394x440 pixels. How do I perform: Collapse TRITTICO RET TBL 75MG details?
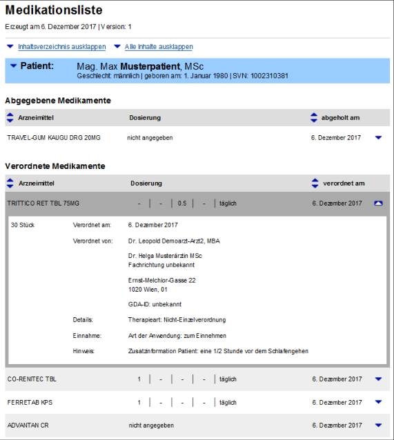click(x=378, y=203)
